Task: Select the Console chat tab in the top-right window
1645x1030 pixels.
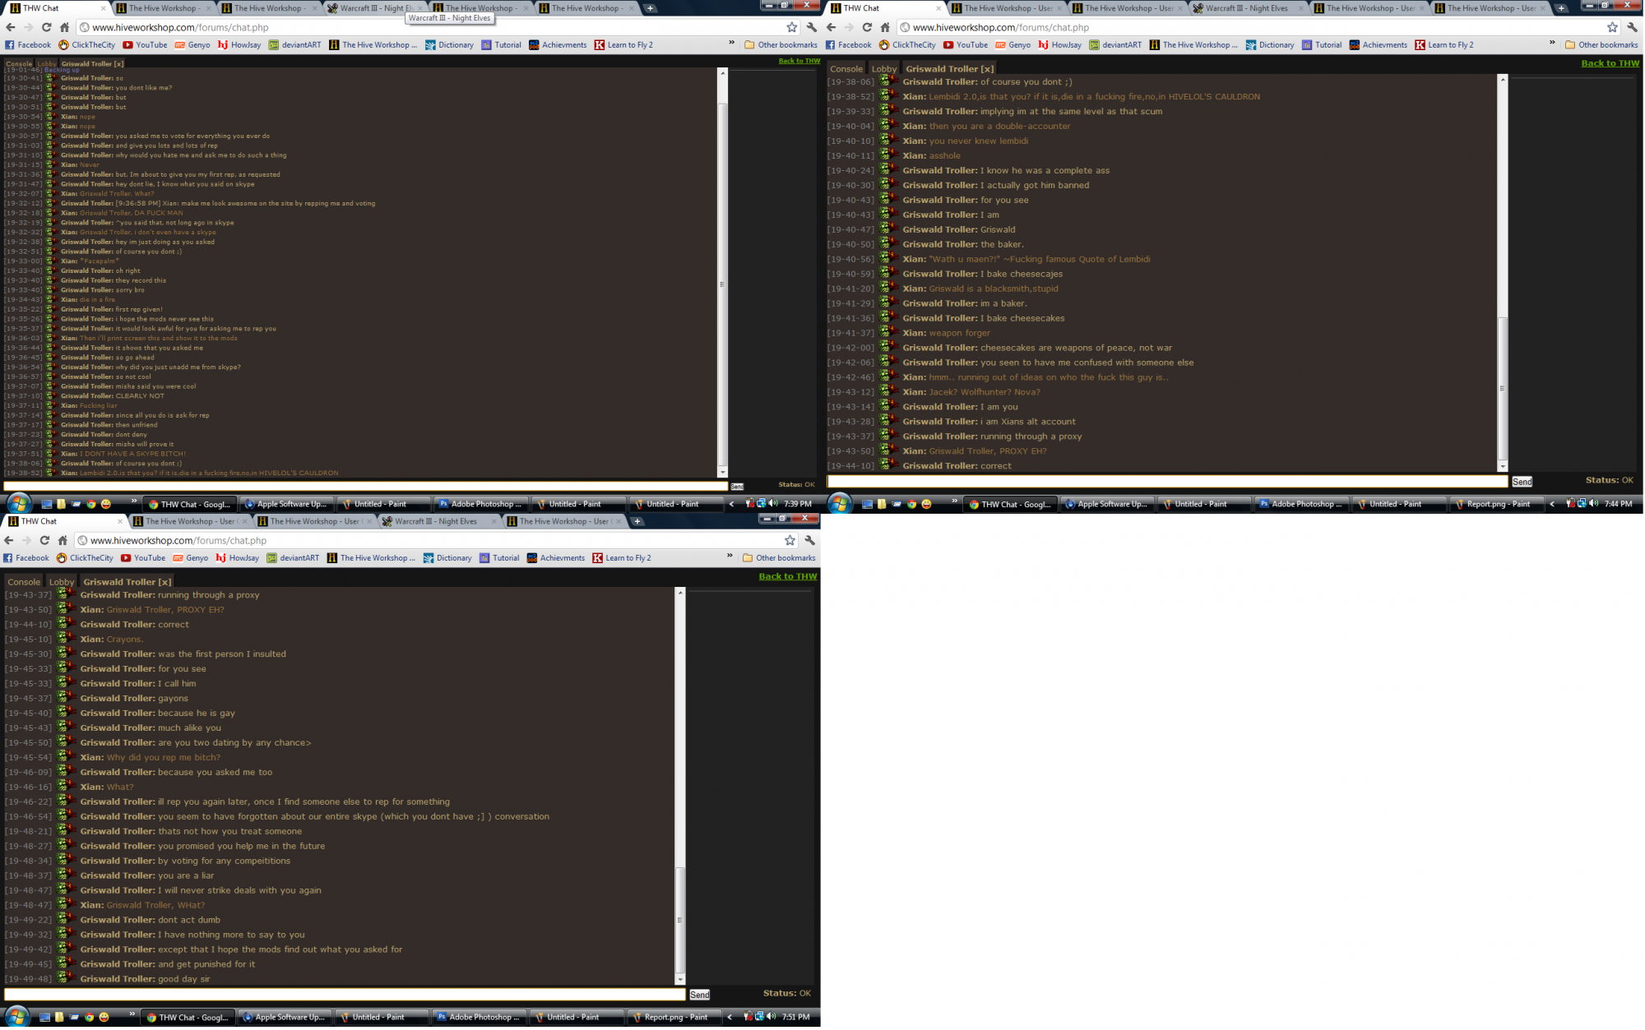Action: [846, 69]
